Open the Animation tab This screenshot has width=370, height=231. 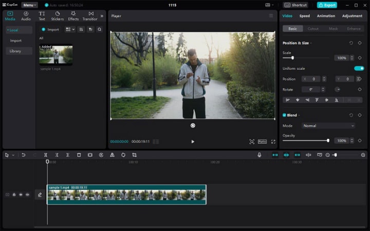click(x=326, y=16)
